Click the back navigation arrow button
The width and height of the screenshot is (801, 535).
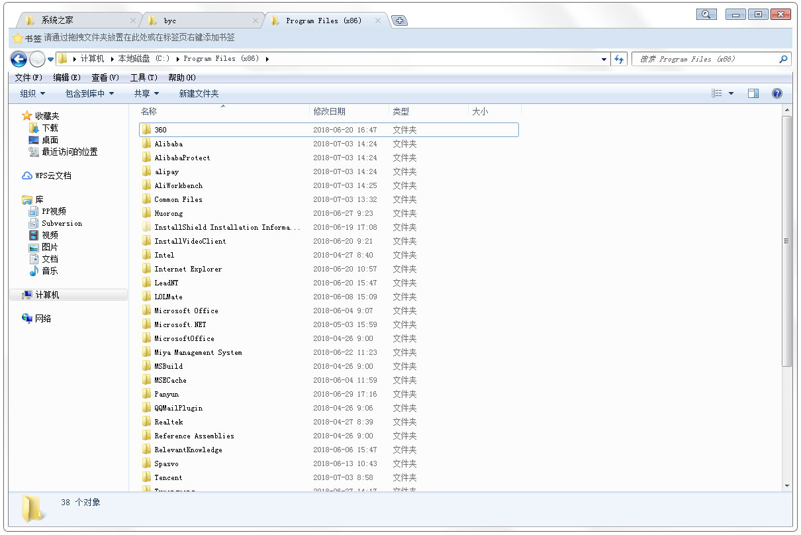point(19,59)
